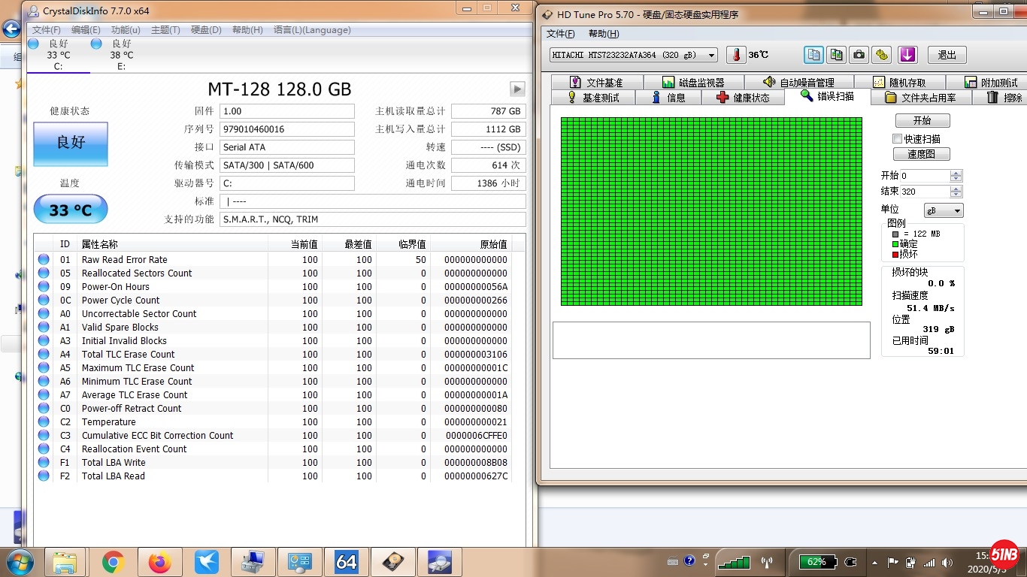1027x577 pixels.
Task: Increase the 结束 end value spinner
Action: tap(956, 189)
